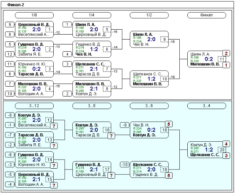Click "2:1" score in Милешкин–Ковтун quarterfinal
This screenshot has height=193, width=235.
[94, 89]
